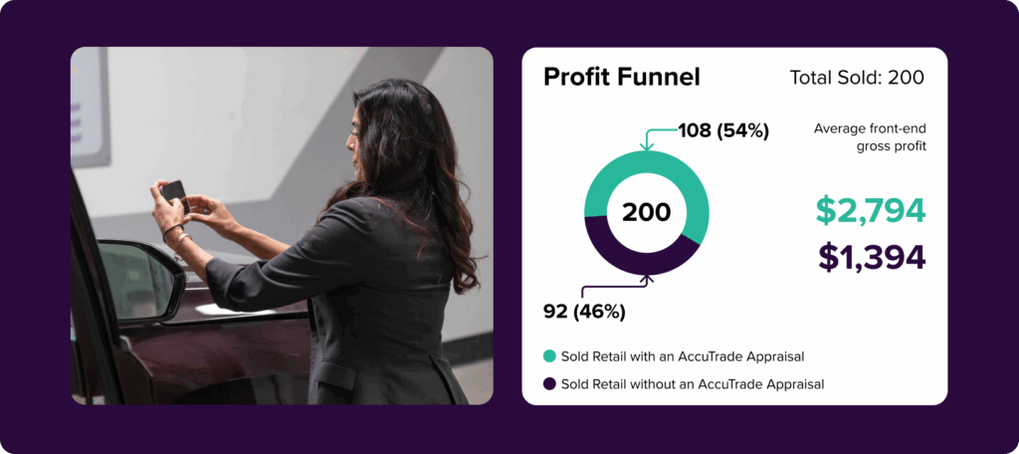This screenshot has width=1019, height=454.
Task: Click the purple arrow pointing up to donut
Action: coord(651,284)
